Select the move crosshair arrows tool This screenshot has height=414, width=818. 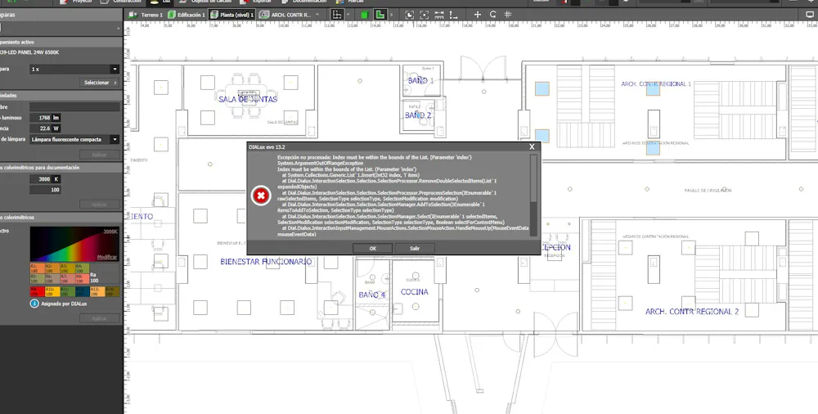(x=478, y=15)
